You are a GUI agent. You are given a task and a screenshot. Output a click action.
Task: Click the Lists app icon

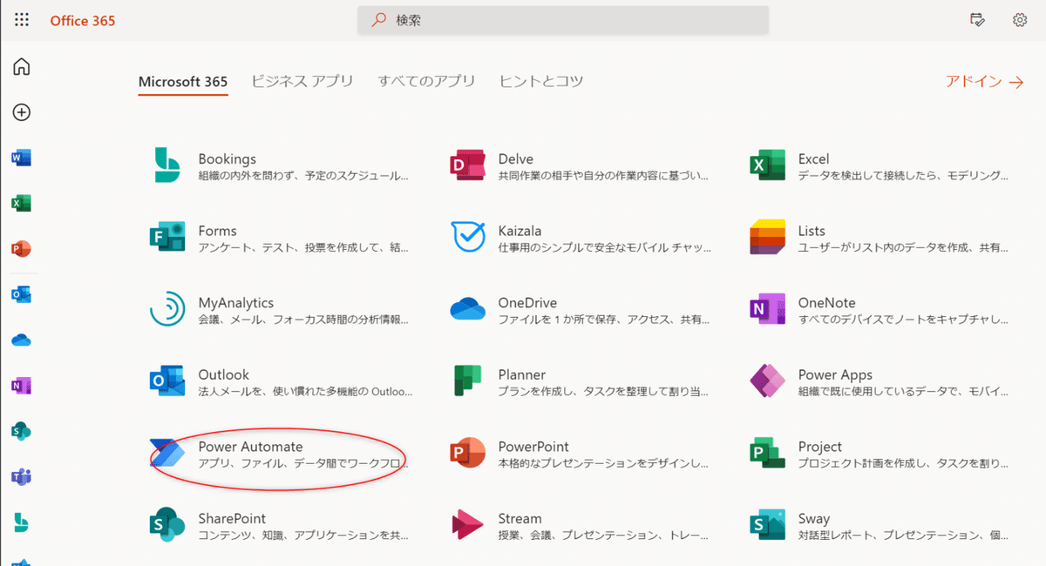click(x=767, y=237)
